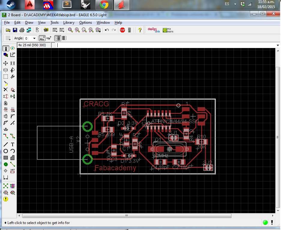Viewport: 281px width, 230px height.
Task: Select the Copy tool
Action: pyautogui.click(x=13, y=63)
